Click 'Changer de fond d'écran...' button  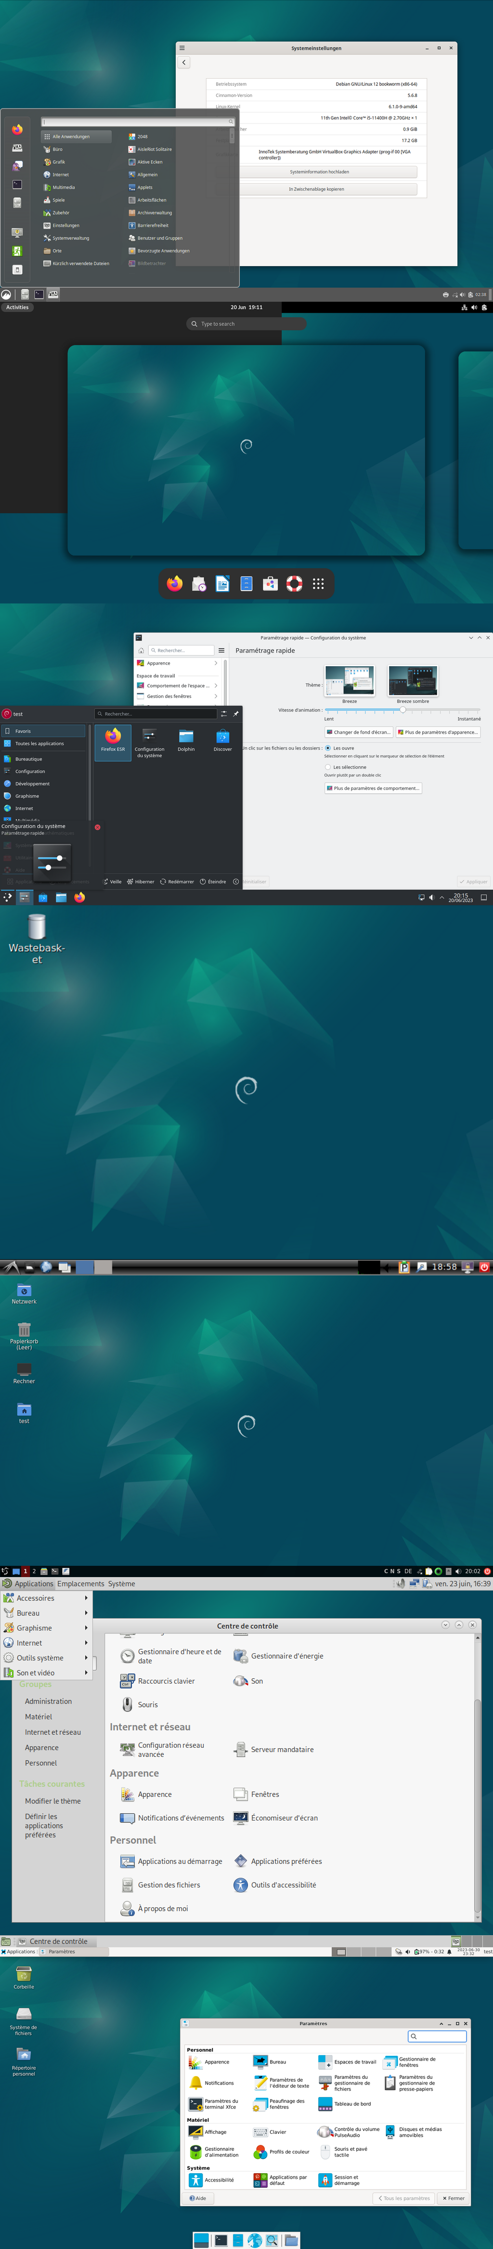[359, 733]
